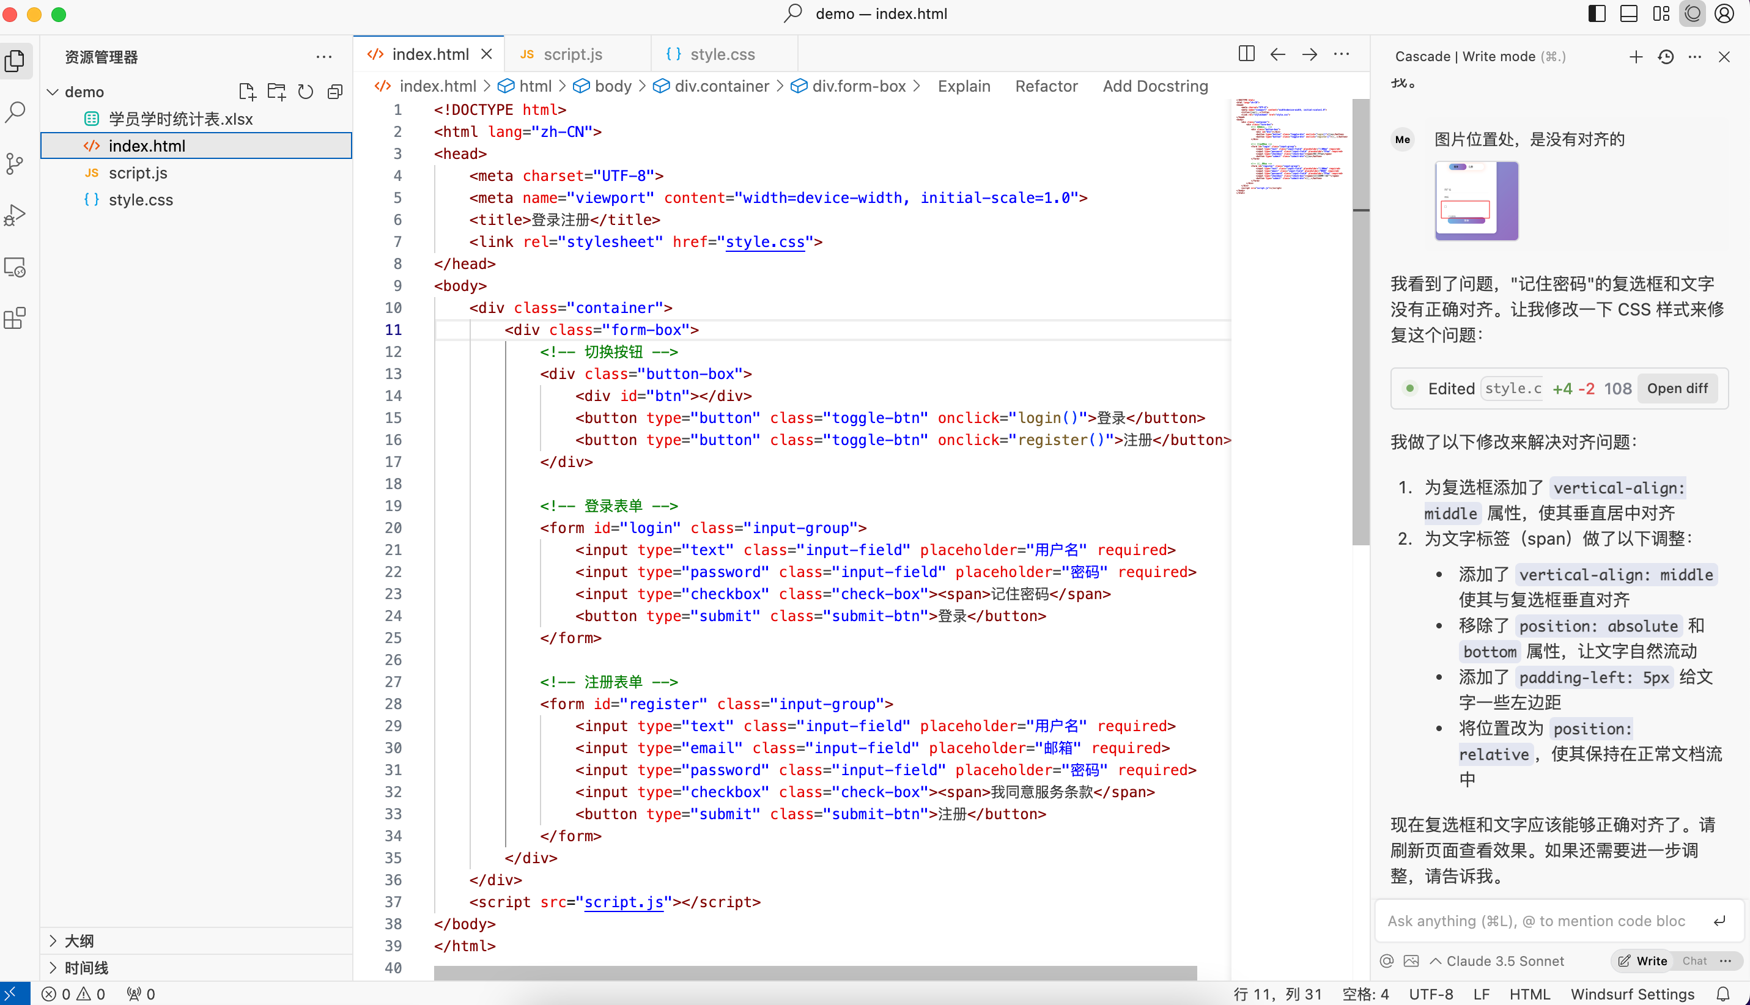The image size is (1750, 1005).
Task: Click the editor horizontal scrollbar
Action: [815, 973]
